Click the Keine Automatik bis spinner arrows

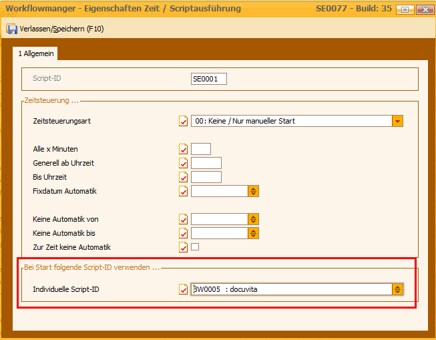click(x=253, y=233)
